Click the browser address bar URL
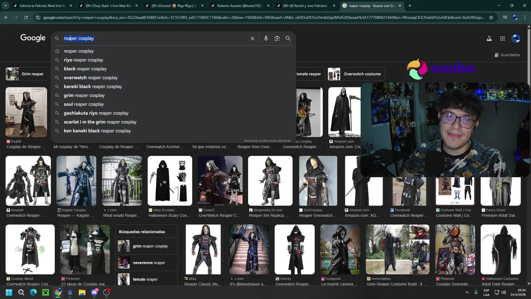The height and width of the screenshot is (299, 531). tap(263, 17)
